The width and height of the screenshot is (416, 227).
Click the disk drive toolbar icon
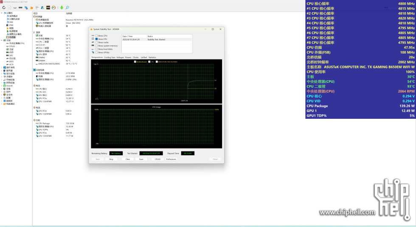15,8
